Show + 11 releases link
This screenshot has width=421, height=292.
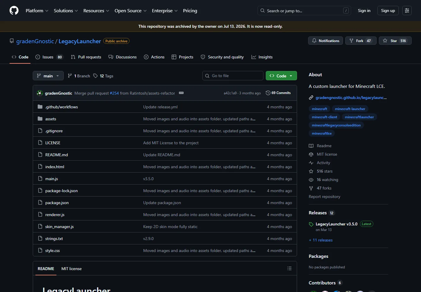tap(321, 240)
